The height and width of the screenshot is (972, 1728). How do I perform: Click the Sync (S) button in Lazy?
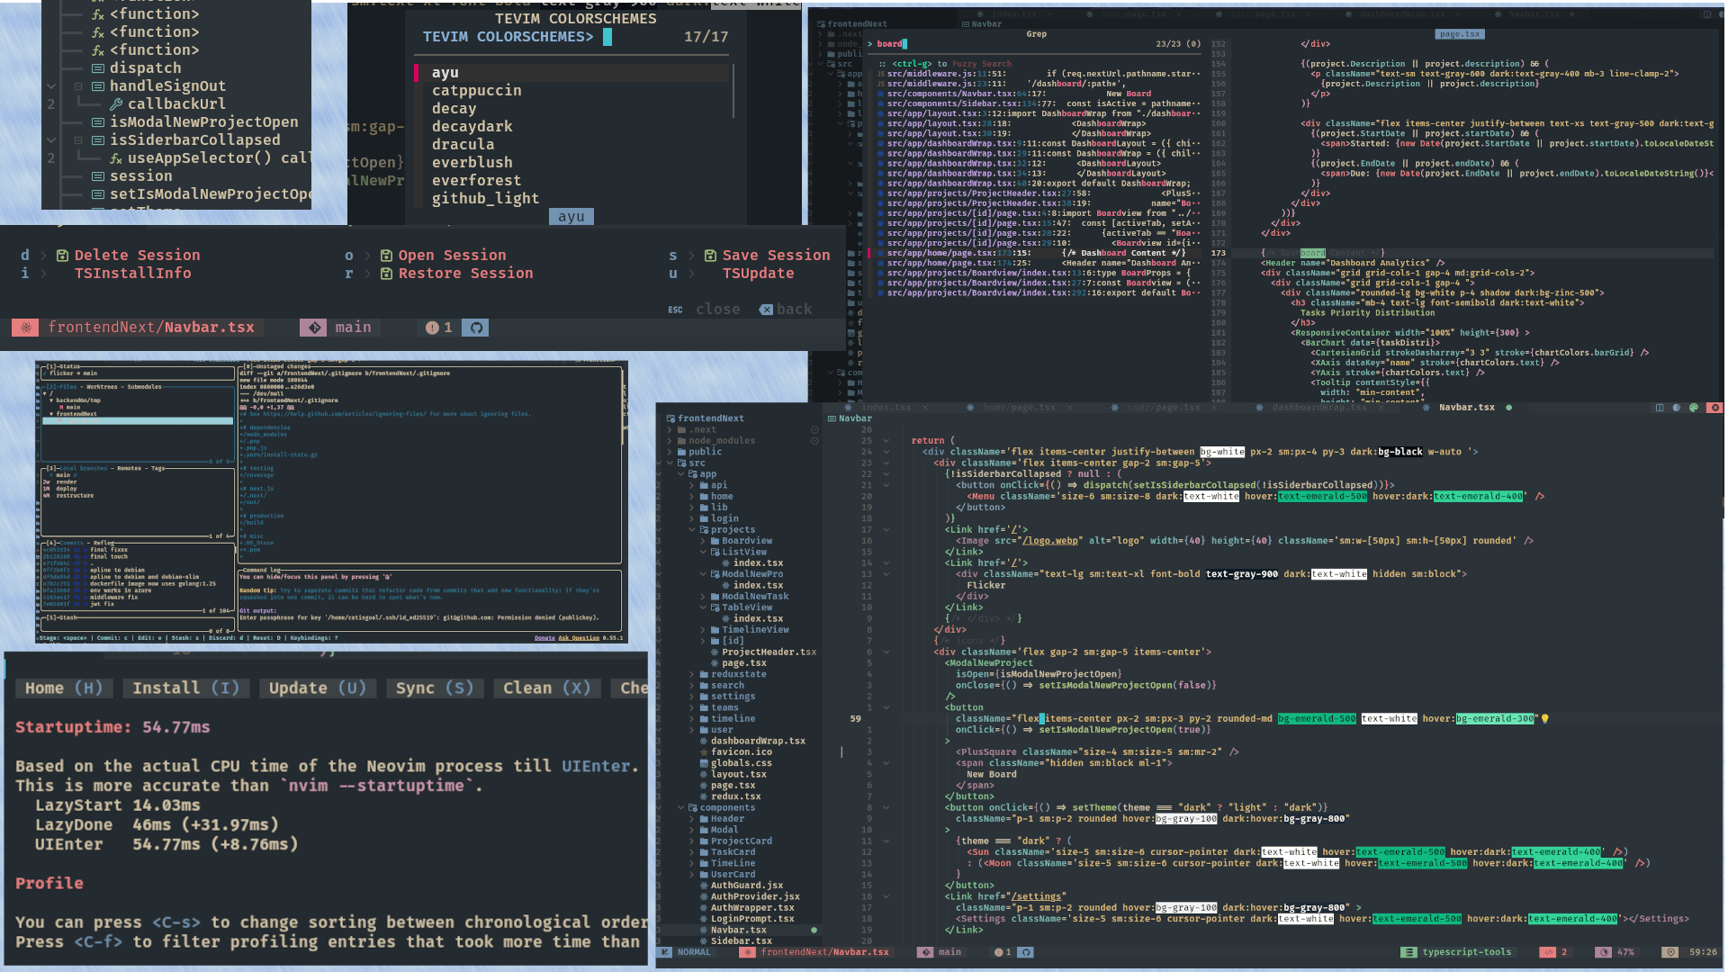click(434, 688)
